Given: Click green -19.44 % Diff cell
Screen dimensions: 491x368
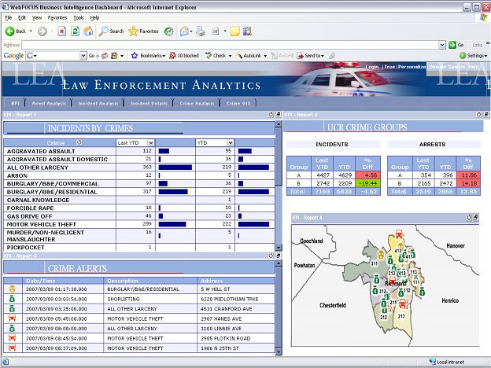Looking at the screenshot, I should (x=368, y=183).
